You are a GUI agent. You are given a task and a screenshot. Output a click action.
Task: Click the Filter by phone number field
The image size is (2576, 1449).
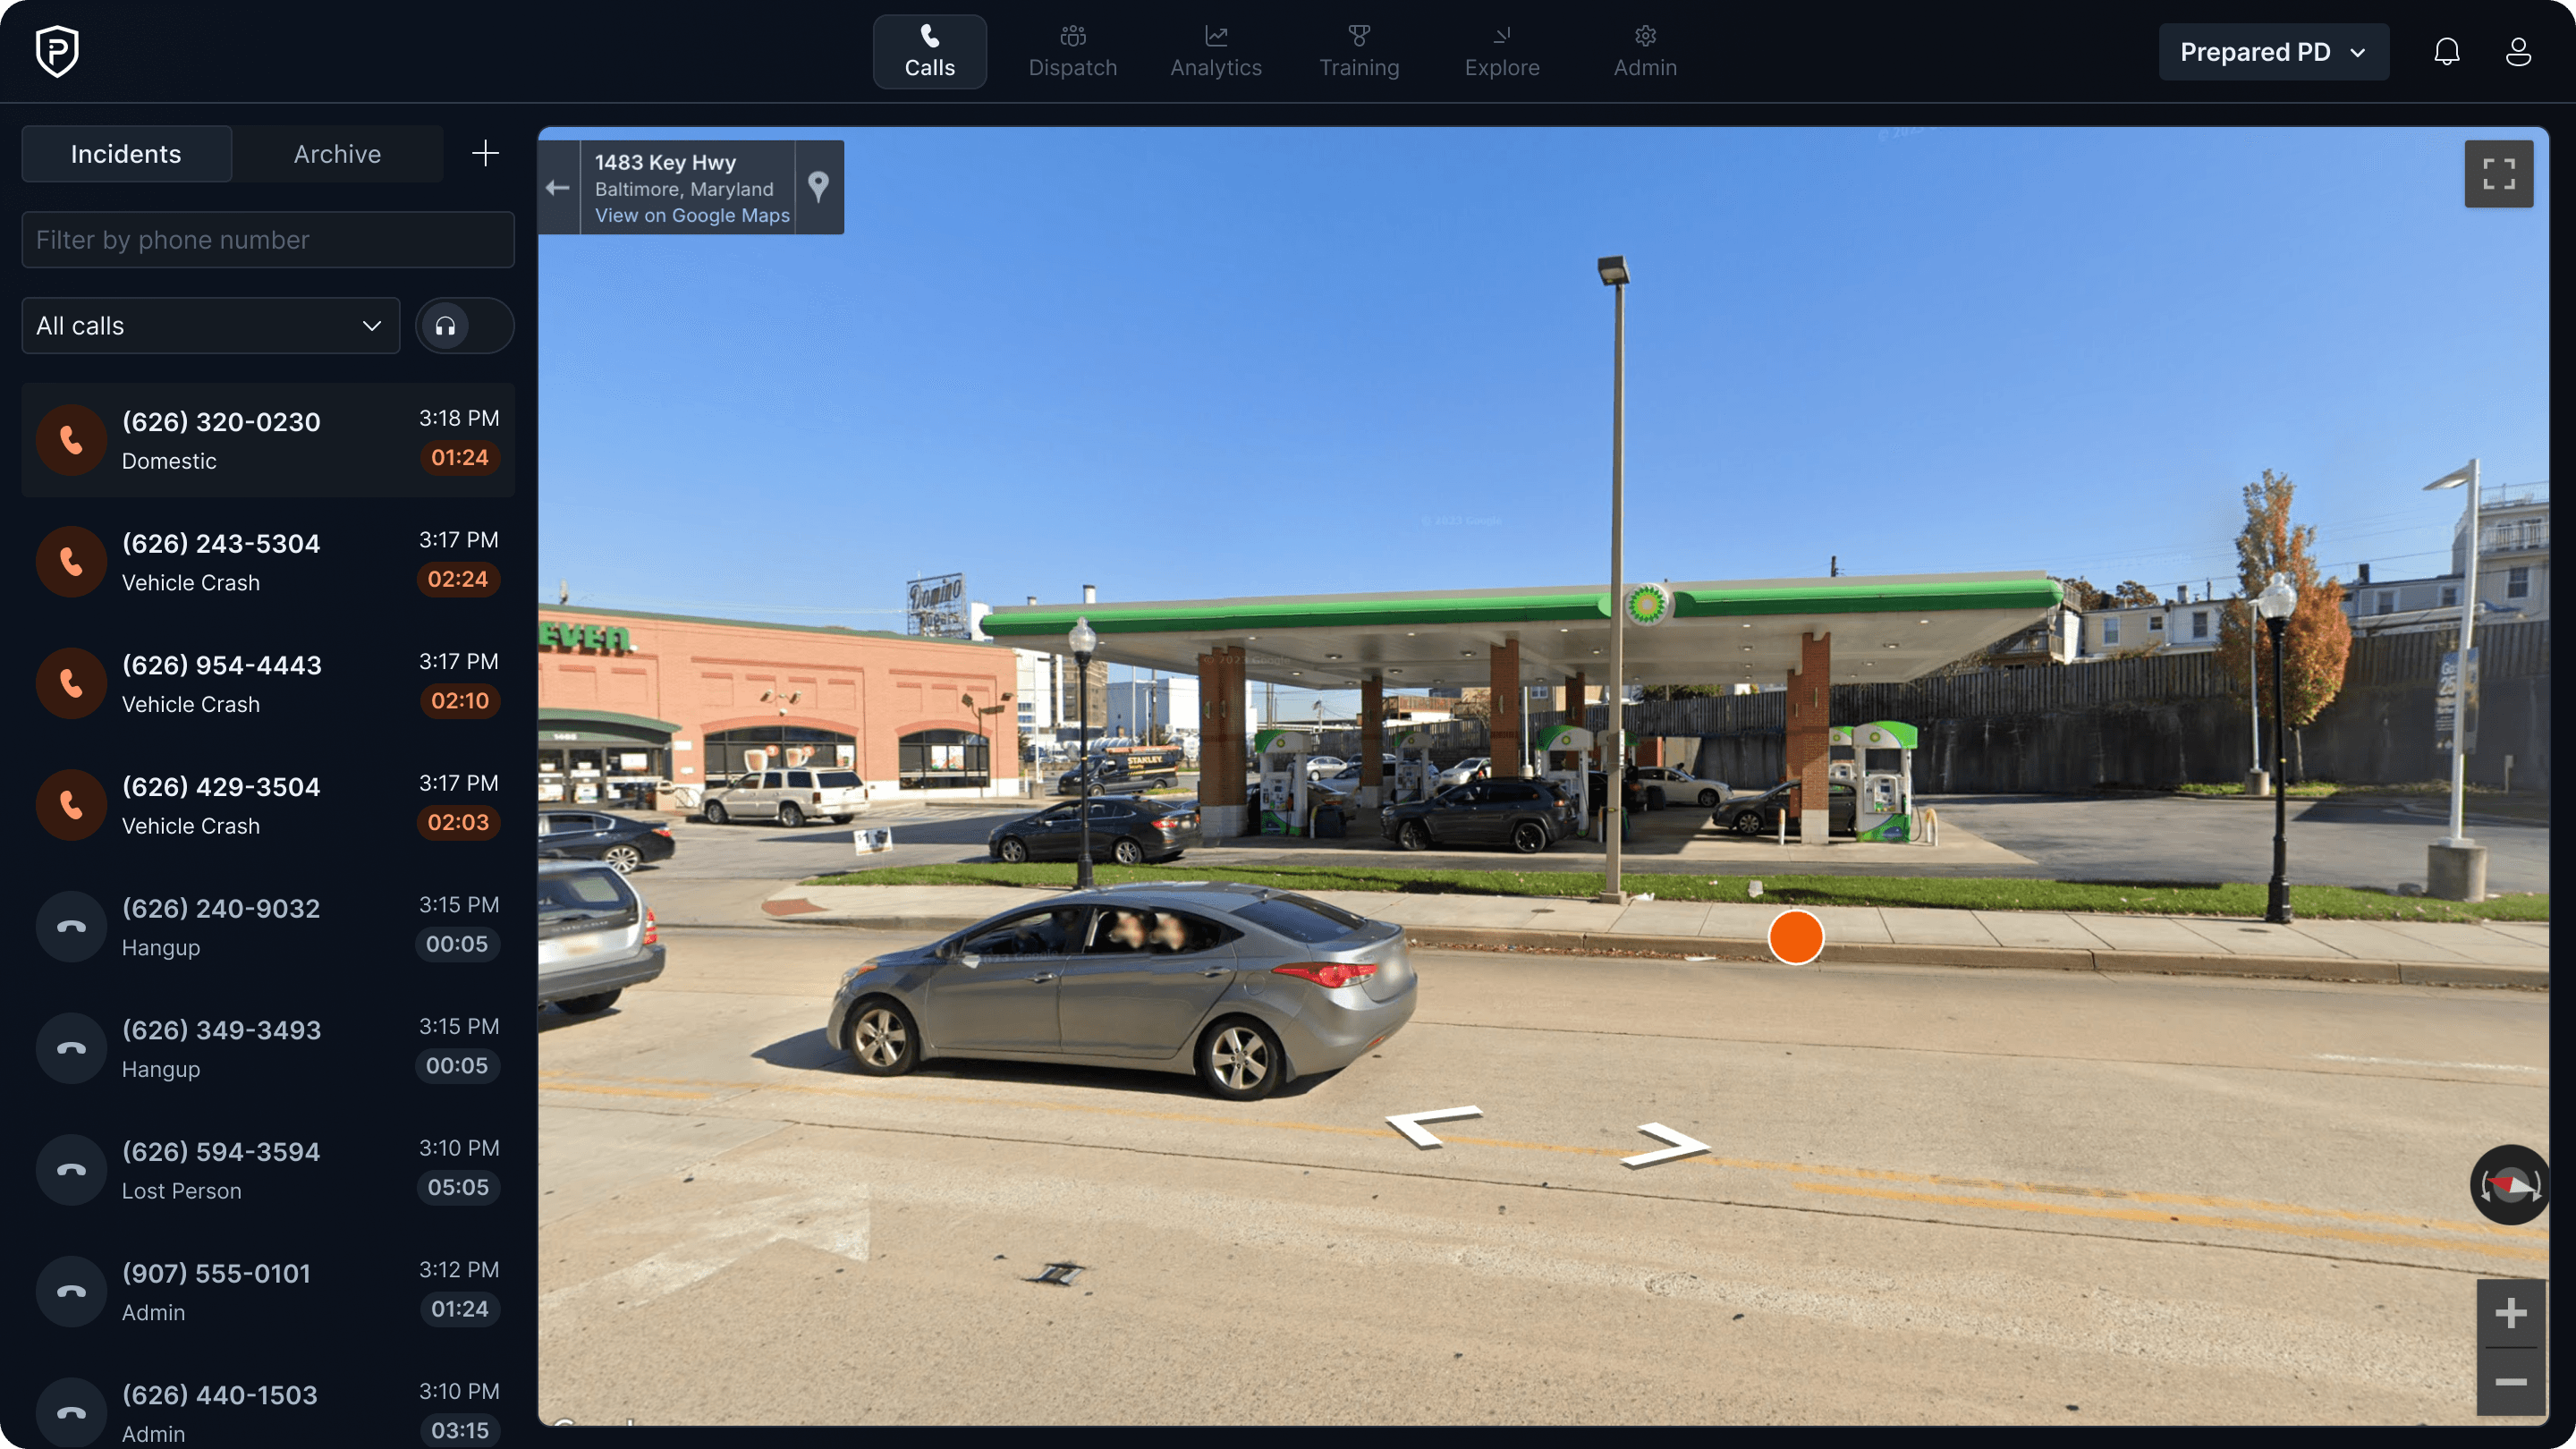268,240
